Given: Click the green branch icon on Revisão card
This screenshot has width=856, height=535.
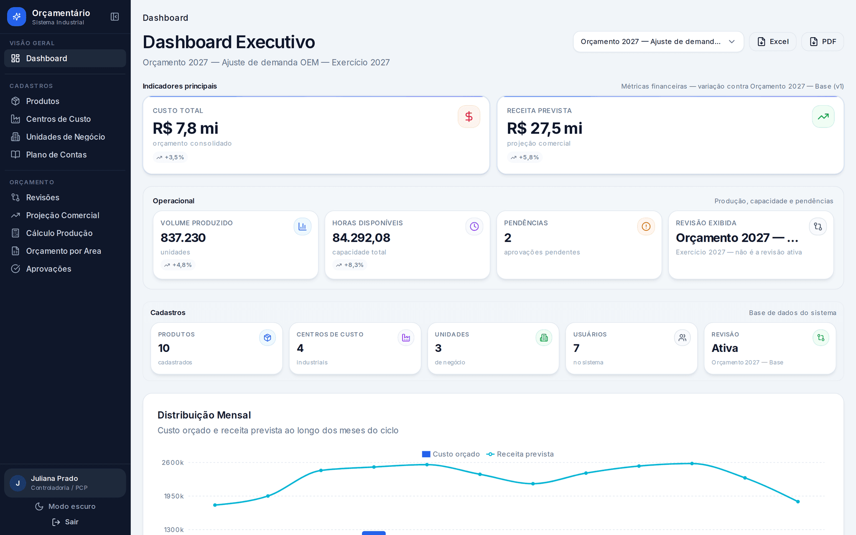Looking at the screenshot, I should [x=821, y=338].
